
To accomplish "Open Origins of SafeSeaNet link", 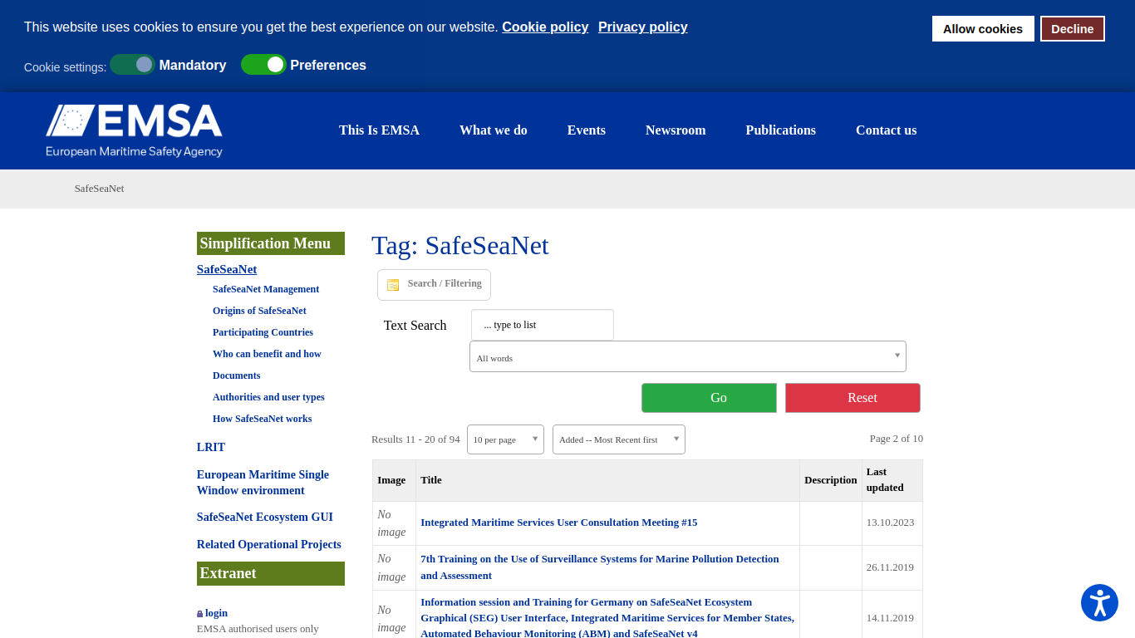I will coord(259,311).
